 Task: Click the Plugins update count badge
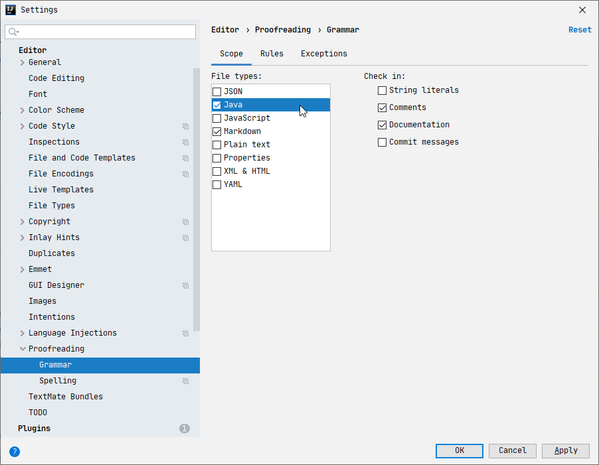coord(185,429)
